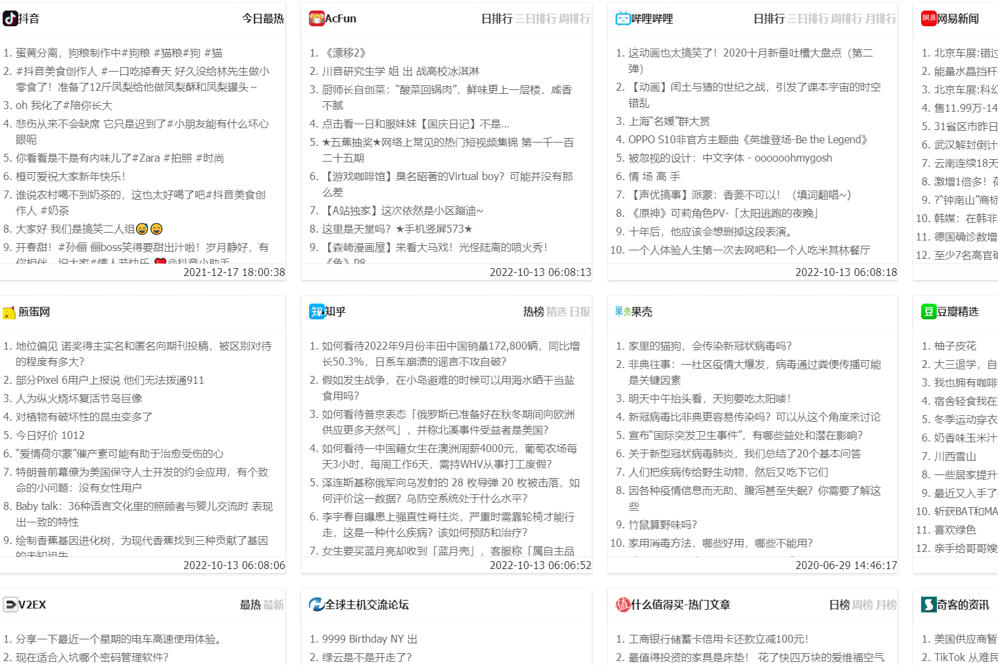Switch 哔哩哔哩 card to 周排行
Screen dimensions: 998x665
[x=847, y=18]
